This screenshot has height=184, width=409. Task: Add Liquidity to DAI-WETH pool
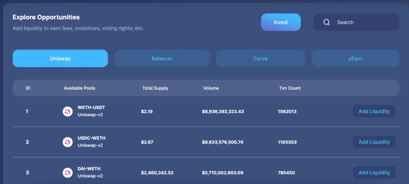tap(374, 172)
